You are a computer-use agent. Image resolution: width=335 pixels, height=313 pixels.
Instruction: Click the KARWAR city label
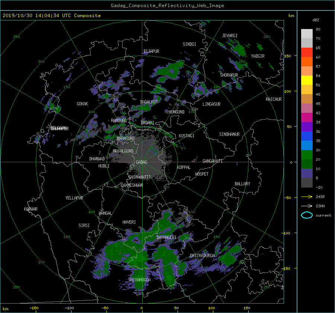[x=31, y=209]
